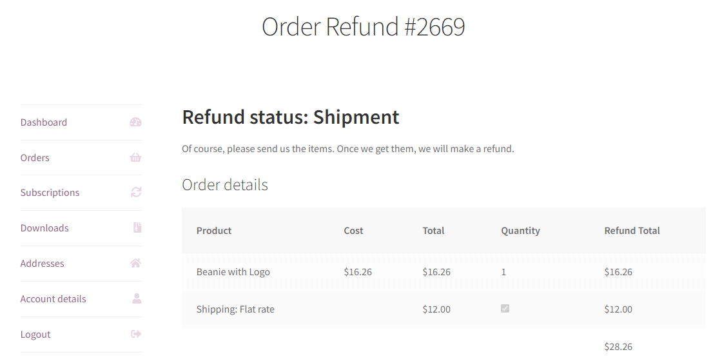Click the Beanie with Logo product name
This screenshot has width=722, height=359.
[233, 272]
